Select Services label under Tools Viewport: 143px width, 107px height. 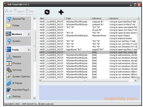tap(17, 70)
